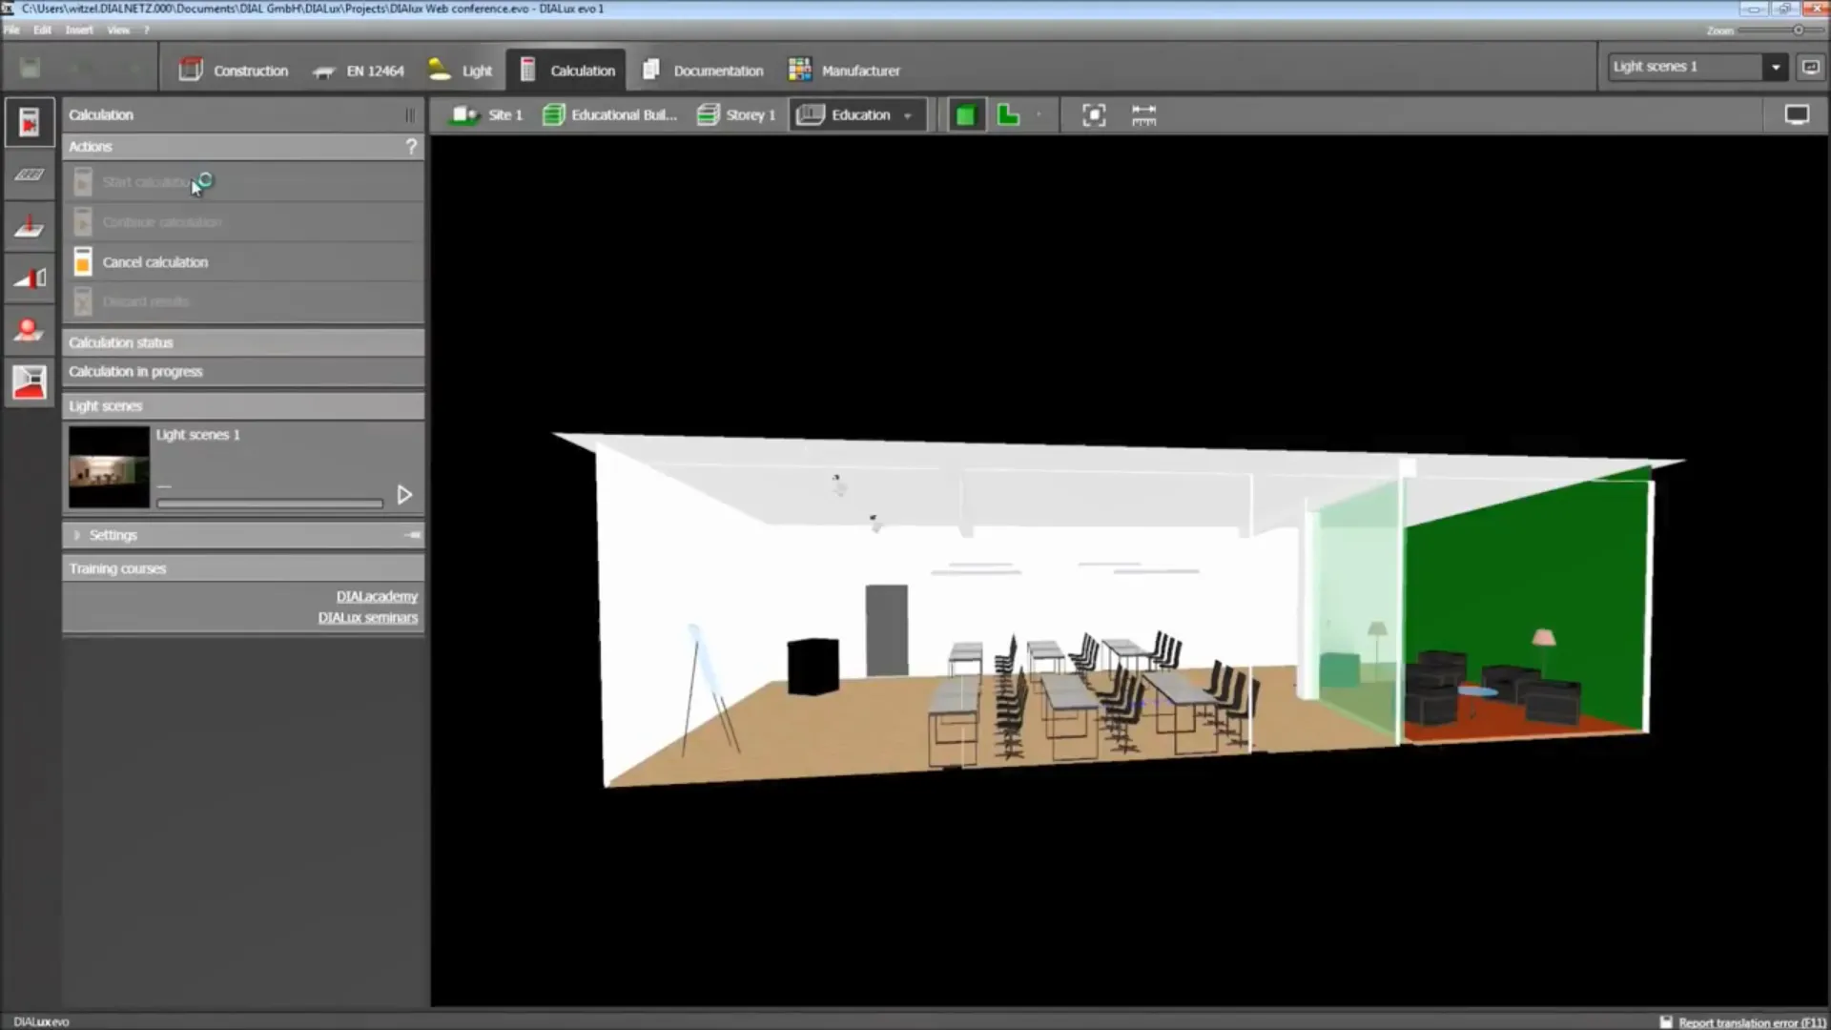The image size is (1831, 1030).
Task: Select the Light scenes 1 thumbnail
Action: pos(109,467)
